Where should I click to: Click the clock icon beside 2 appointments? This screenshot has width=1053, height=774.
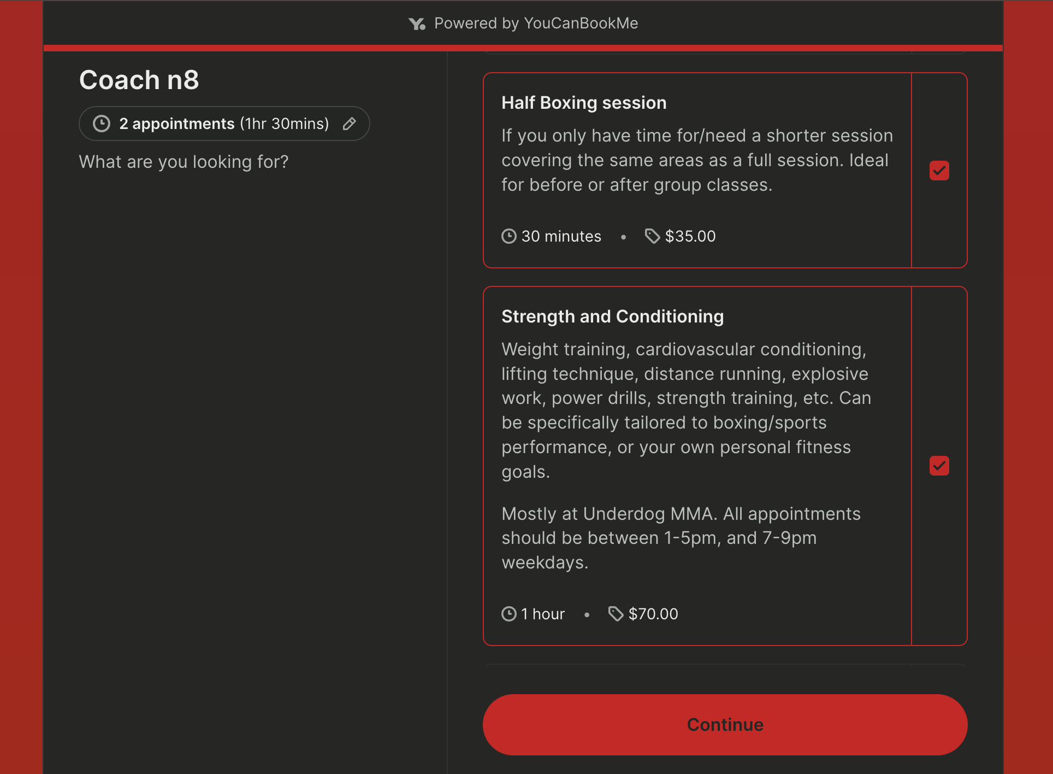coord(102,124)
